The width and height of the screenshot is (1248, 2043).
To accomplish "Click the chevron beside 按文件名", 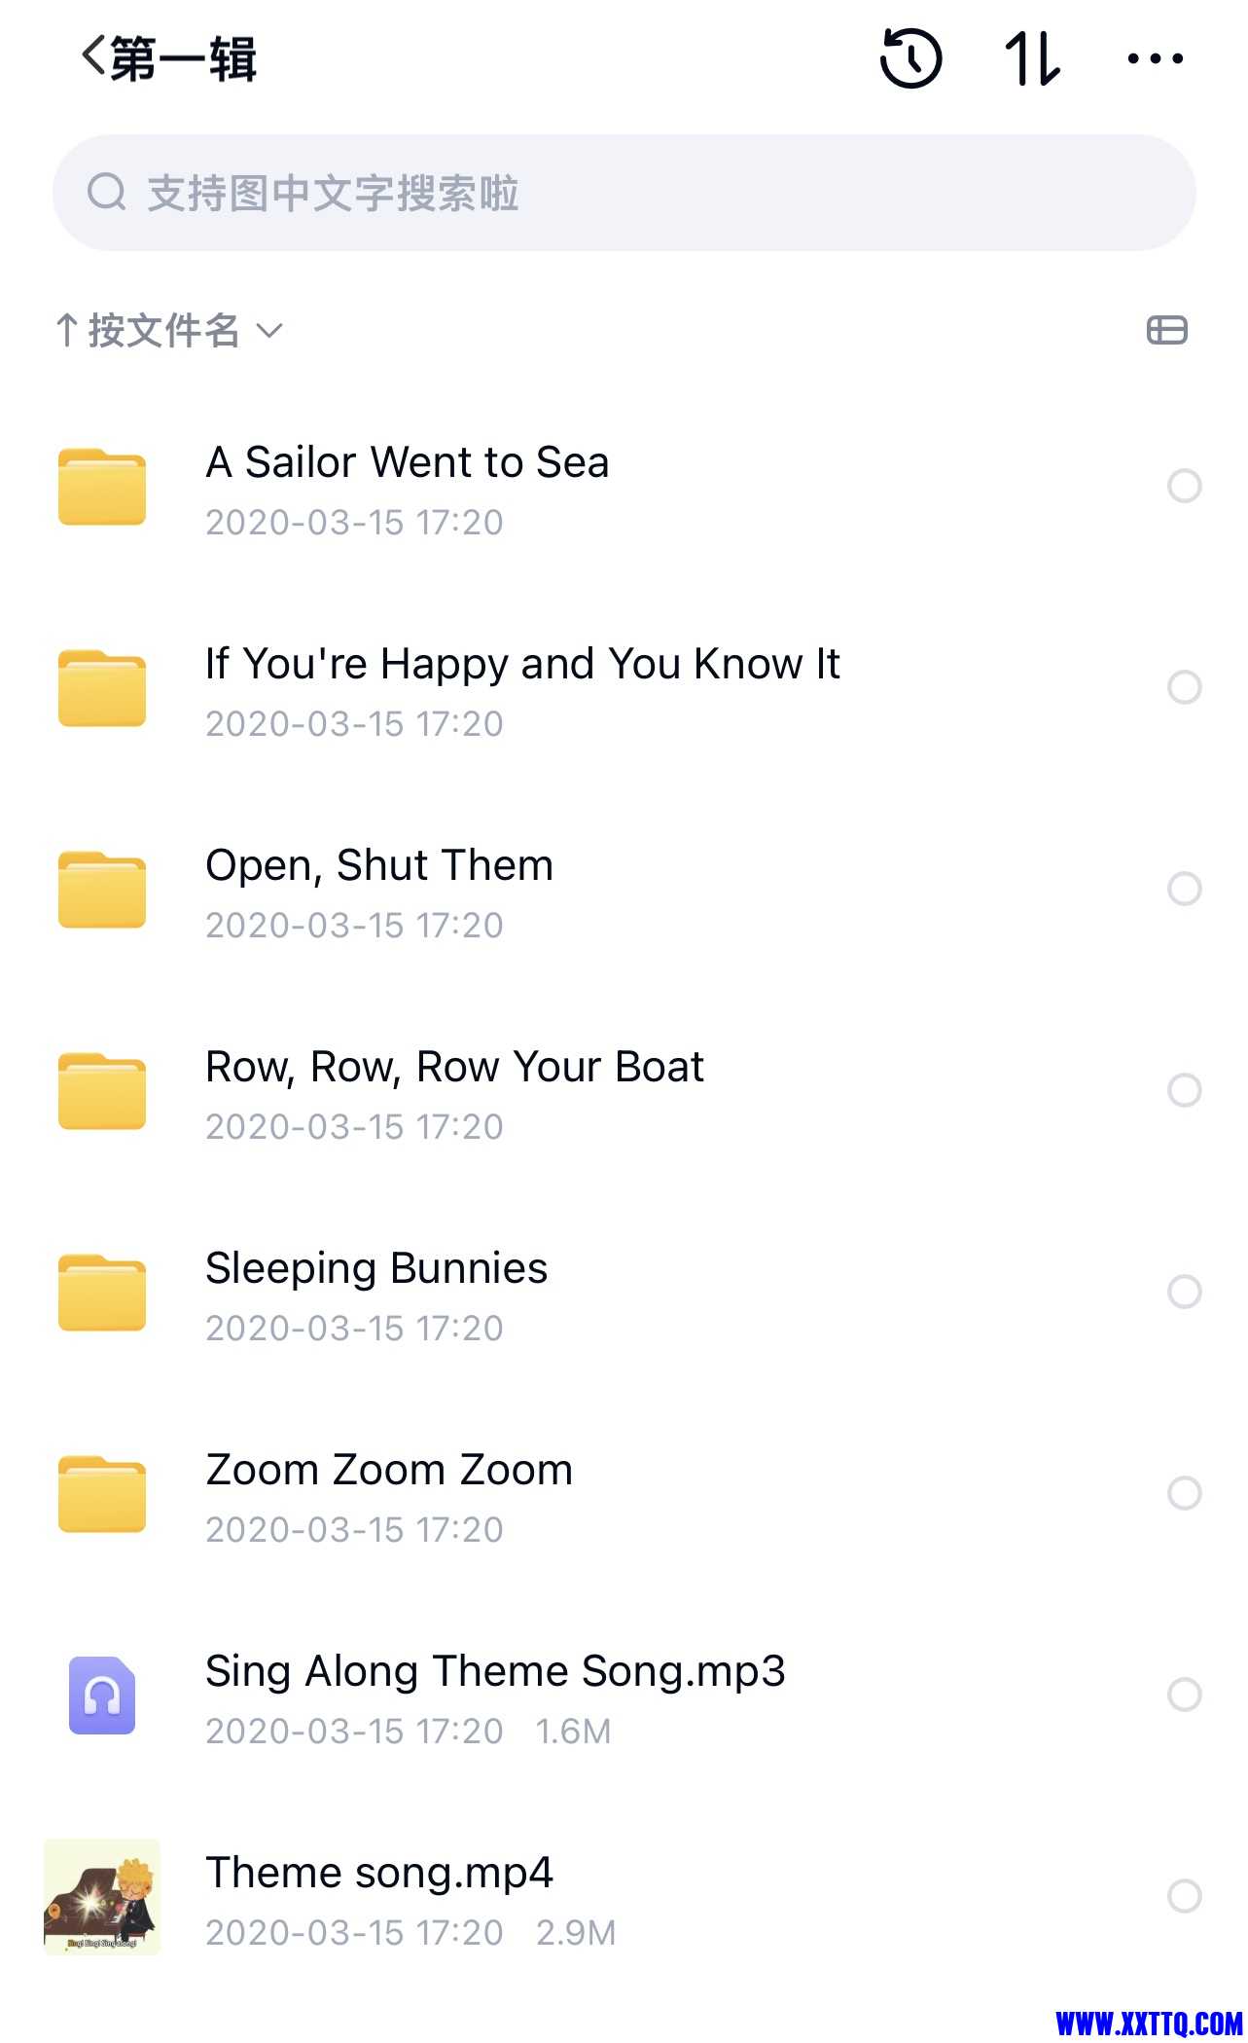I will coord(269,332).
